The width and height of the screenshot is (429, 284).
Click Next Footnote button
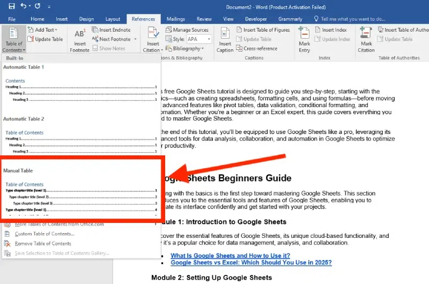click(x=111, y=39)
